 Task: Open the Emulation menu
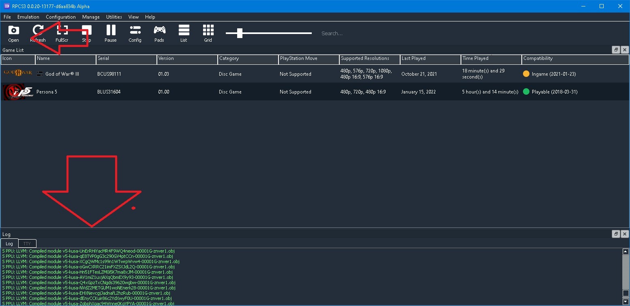coord(28,17)
